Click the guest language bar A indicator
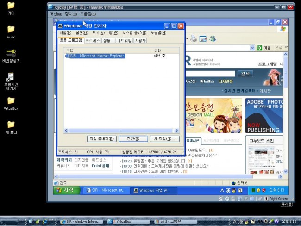 222,190
